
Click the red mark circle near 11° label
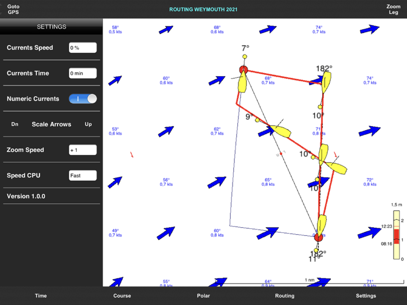[318, 237]
